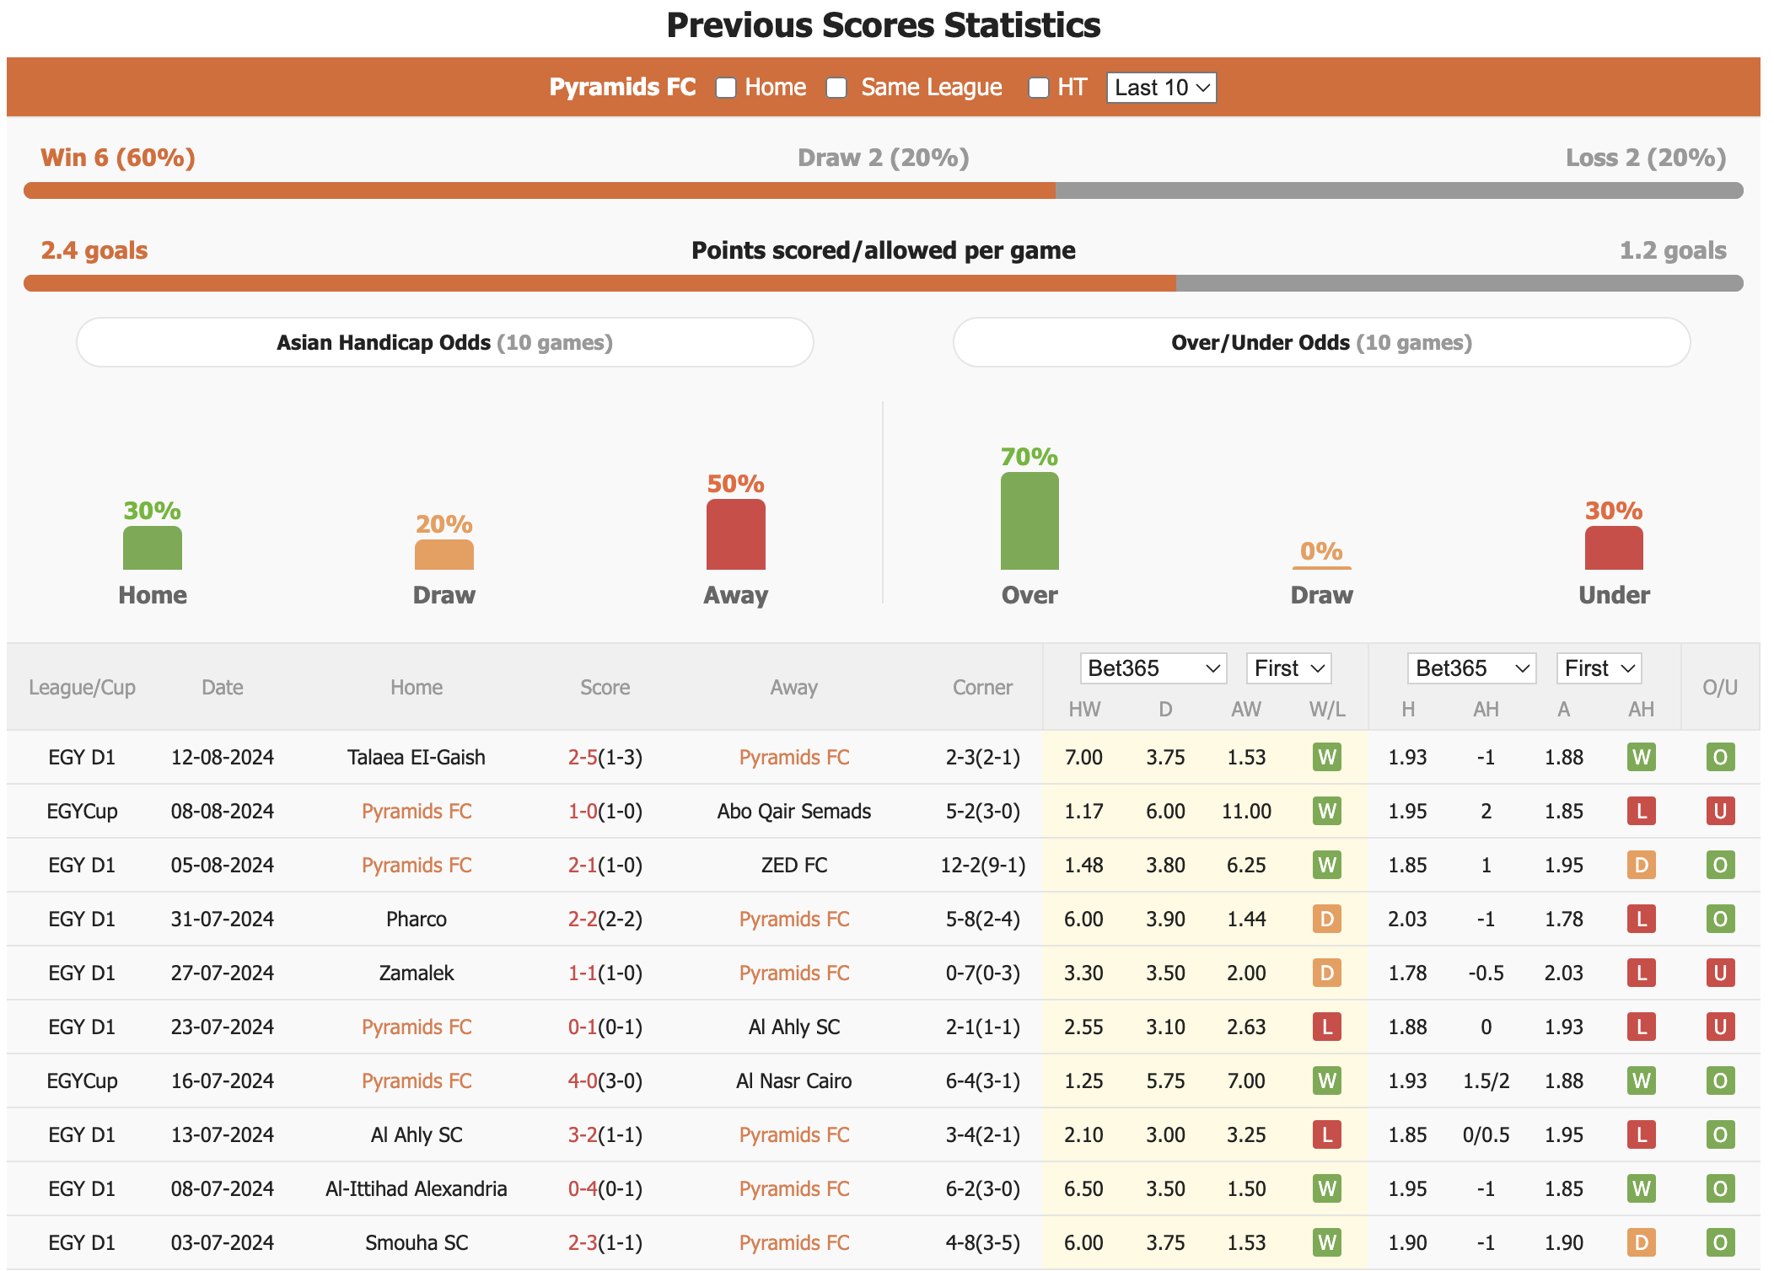Check the Home checkbox
Screen dimensions: 1774x1271
coord(726,88)
